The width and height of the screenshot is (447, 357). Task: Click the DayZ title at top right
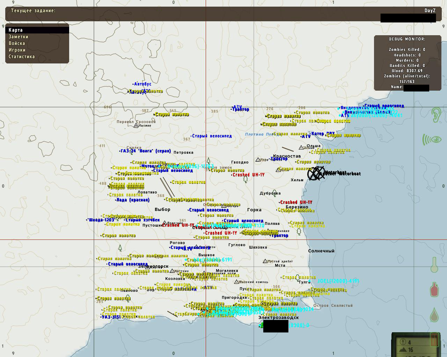tap(430, 10)
